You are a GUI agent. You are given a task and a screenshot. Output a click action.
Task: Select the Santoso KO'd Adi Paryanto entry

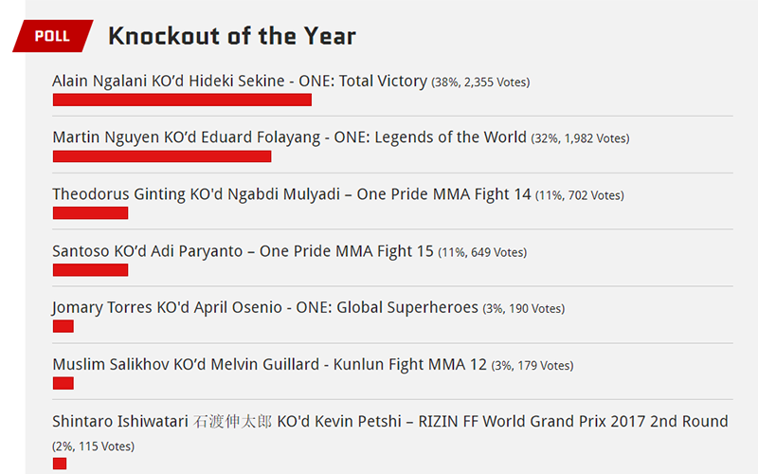[x=243, y=251]
